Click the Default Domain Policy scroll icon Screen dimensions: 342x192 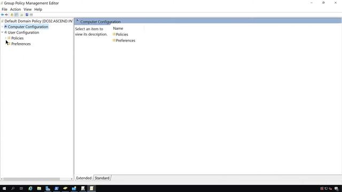[2, 21]
